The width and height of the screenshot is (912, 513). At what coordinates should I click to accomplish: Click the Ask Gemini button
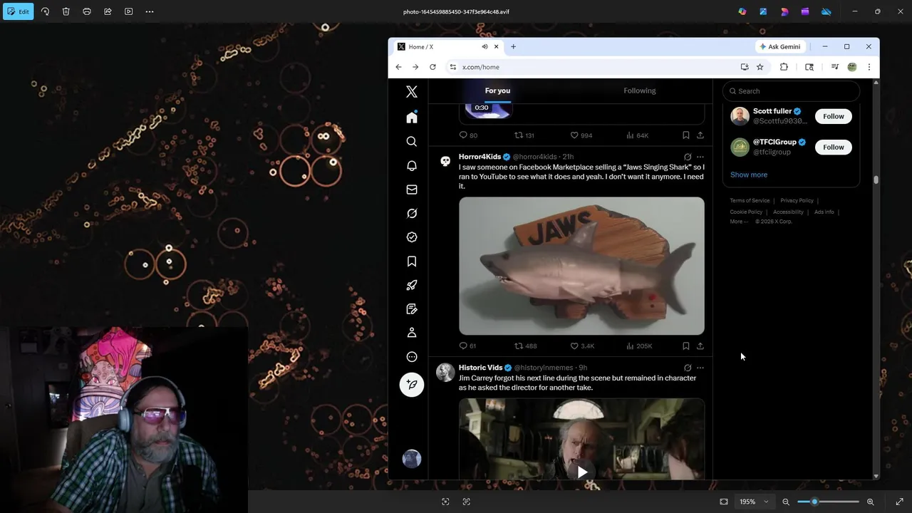780,47
